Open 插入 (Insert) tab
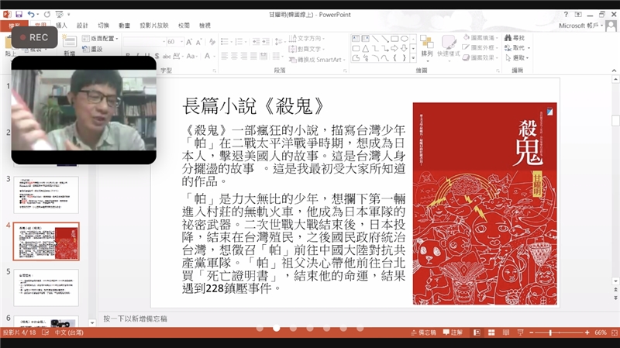 61,26
